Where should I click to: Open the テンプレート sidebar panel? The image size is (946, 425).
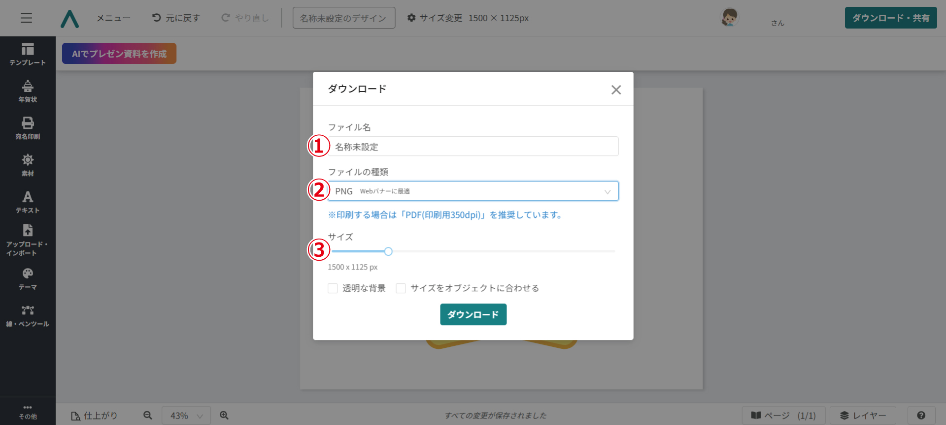(28, 54)
